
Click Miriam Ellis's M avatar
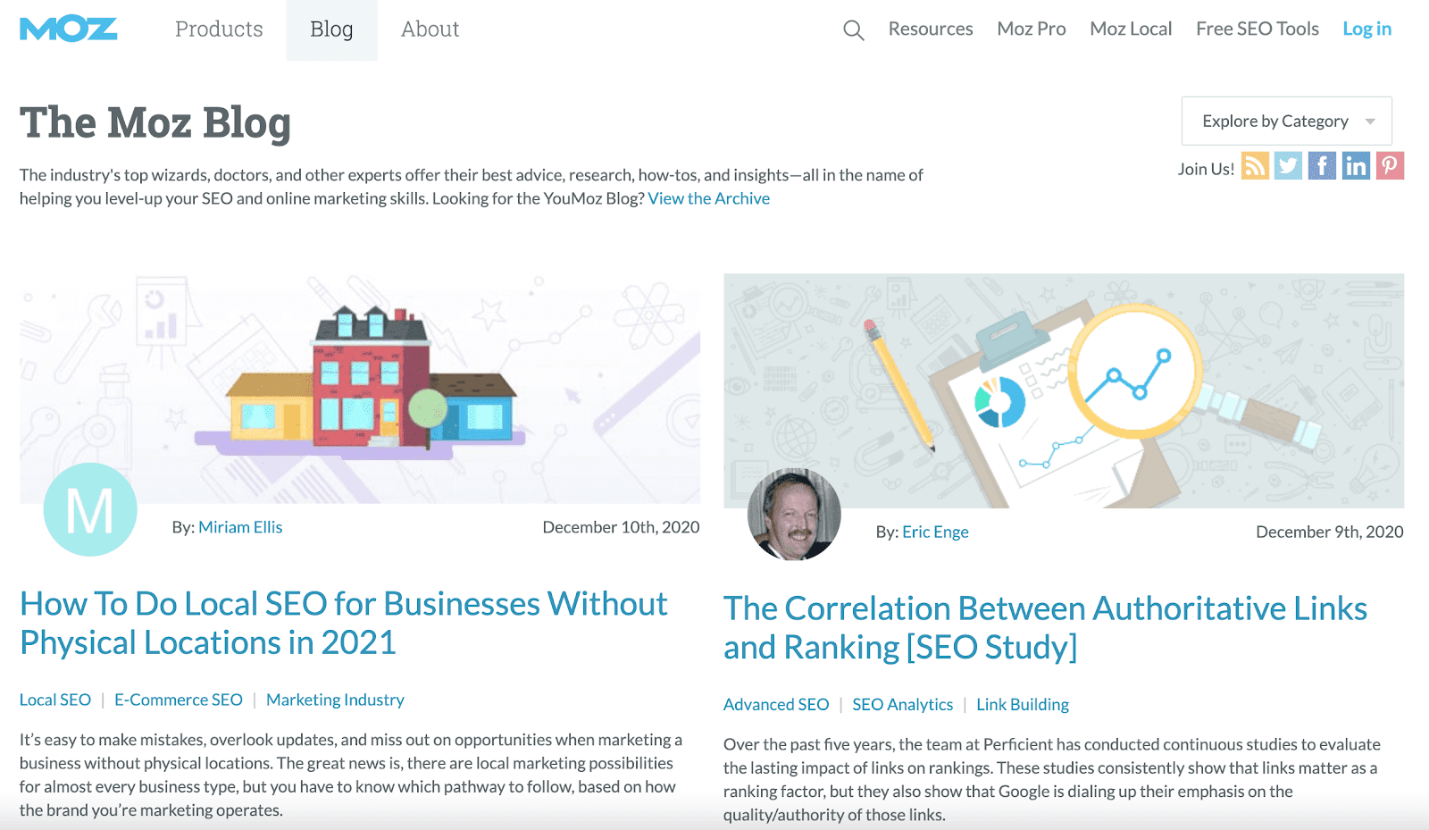point(90,509)
